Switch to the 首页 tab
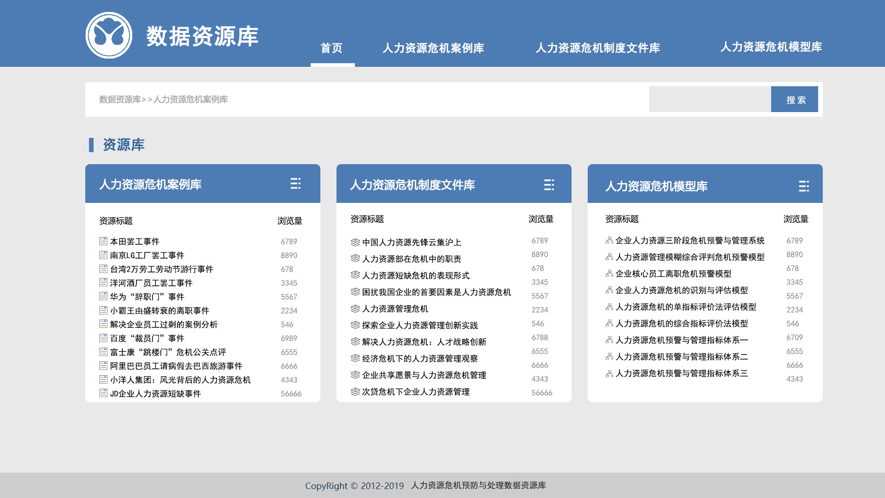 point(332,48)
